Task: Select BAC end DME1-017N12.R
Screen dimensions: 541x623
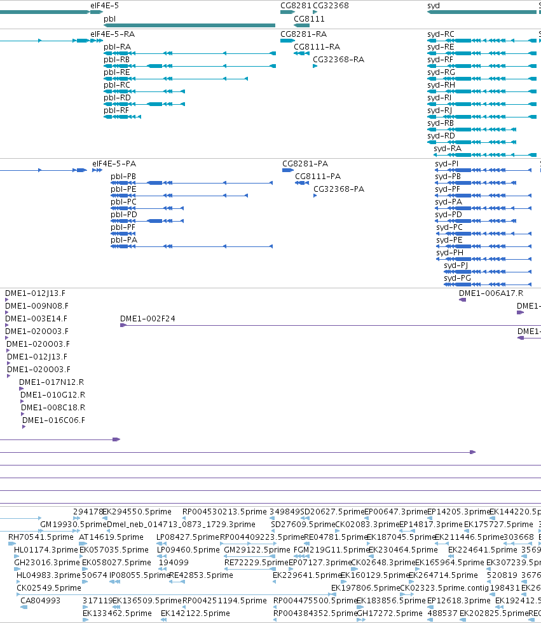Action: coord(22,389)
